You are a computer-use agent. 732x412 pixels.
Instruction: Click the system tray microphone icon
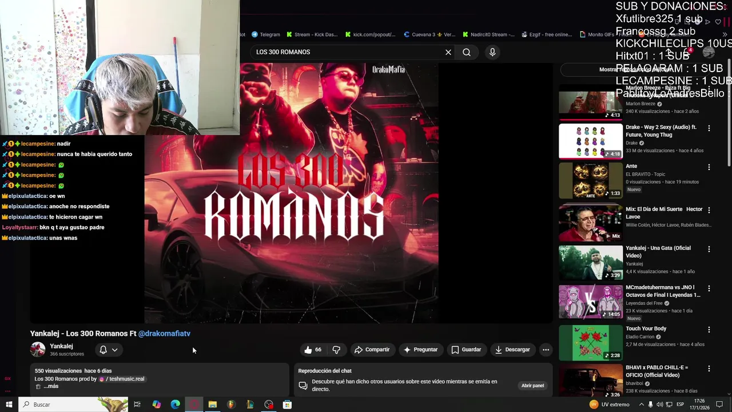(650, 405)
